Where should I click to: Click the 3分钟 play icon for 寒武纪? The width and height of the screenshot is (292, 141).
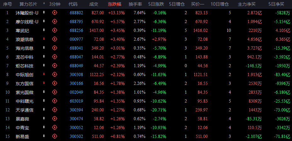click(54, 30)
